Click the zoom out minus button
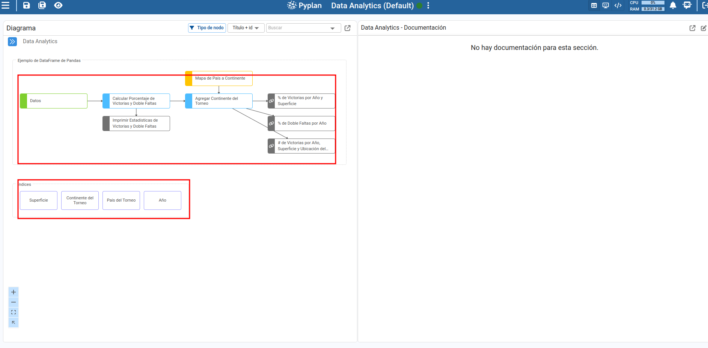 pos(14,302)
